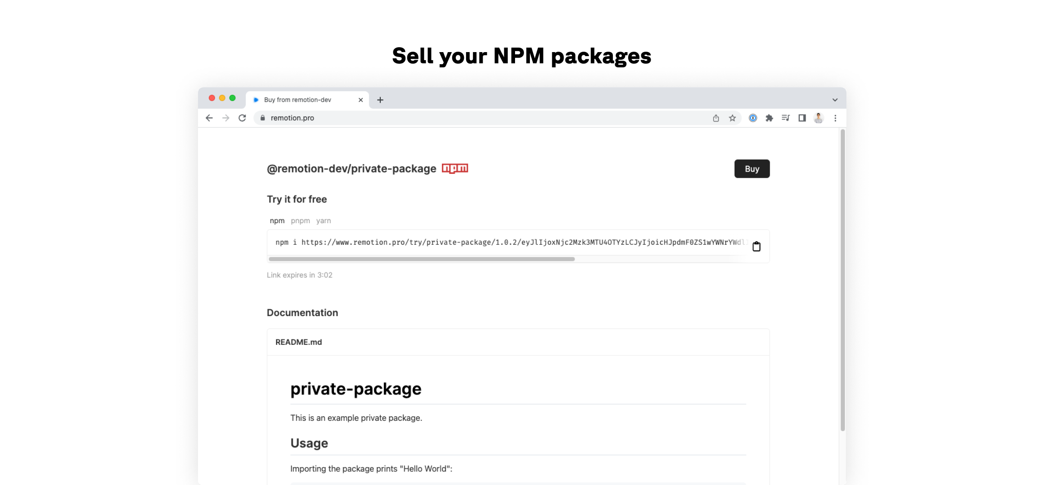Click the browser forward arrow

click(x=226, y=118)
